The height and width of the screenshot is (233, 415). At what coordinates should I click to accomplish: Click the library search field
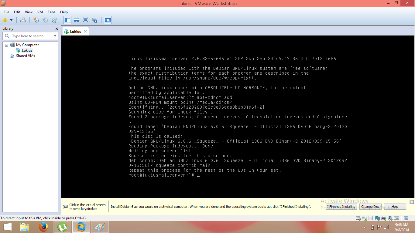click(30, 36)
